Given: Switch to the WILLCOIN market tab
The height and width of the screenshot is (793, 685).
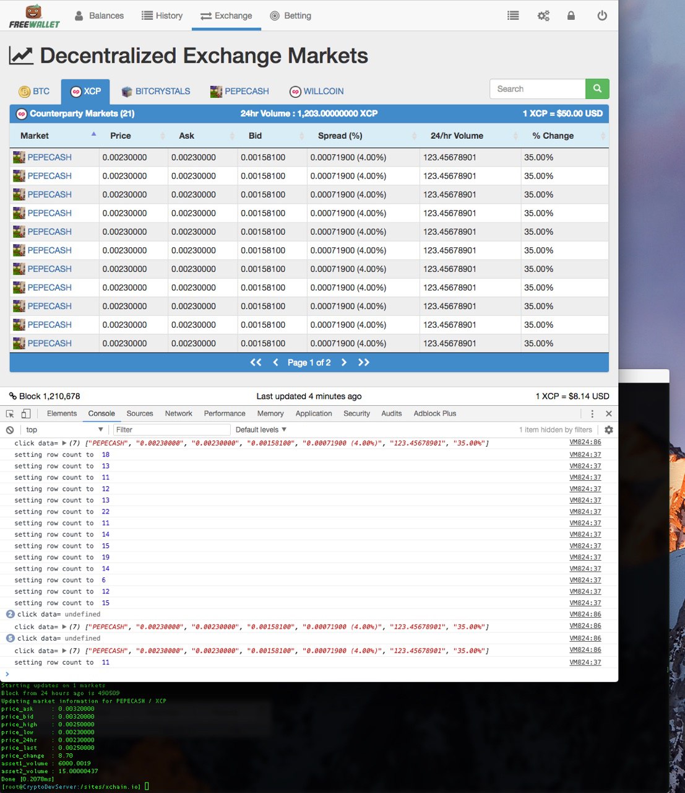Looking at the screenshot, I should point(316,91).
